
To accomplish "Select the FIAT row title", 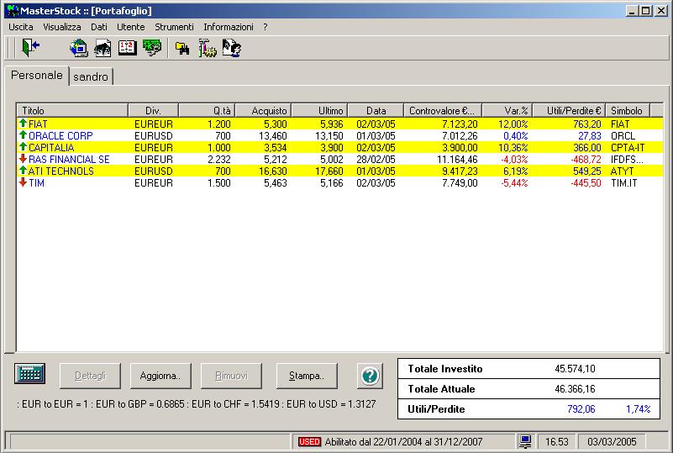I will [x=38, y=124].
